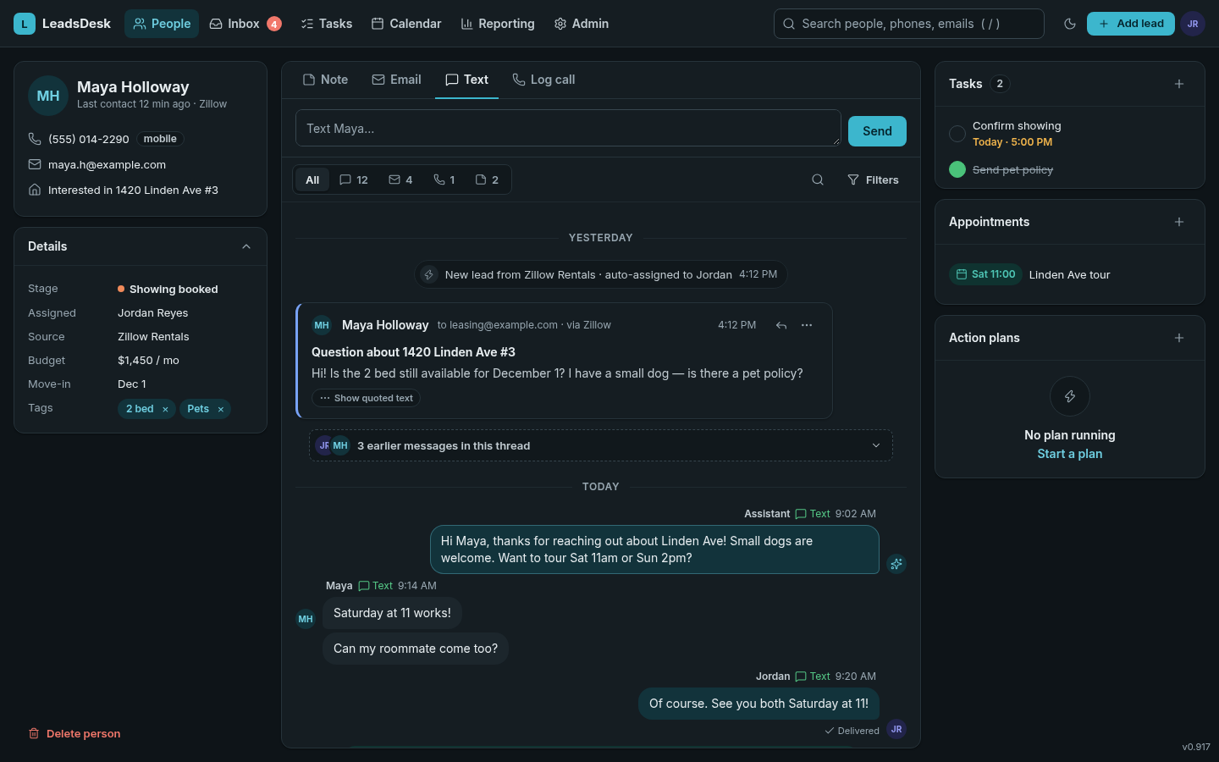Switch to the Log call tab

[544, 80]
